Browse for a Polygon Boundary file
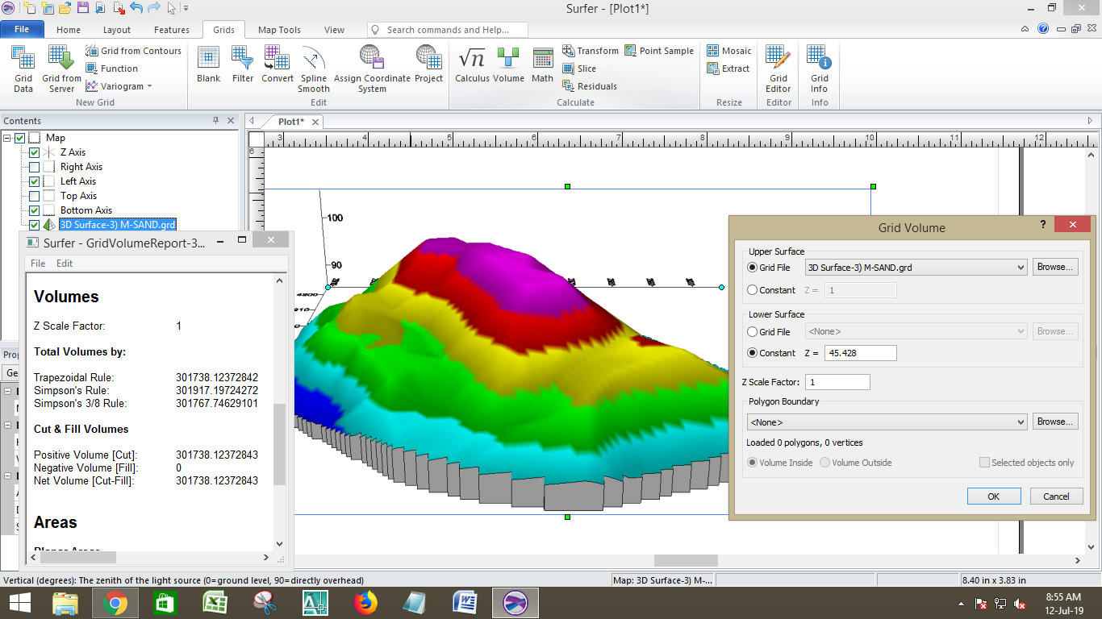The width and height of the screenshot is (1102, 619). [1055, 422]
